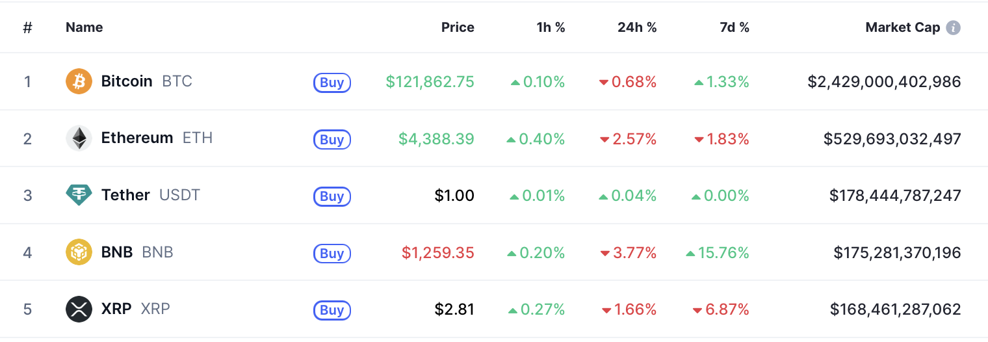This screenshot has width=988, height=342.
Task: Sort by the 1h % column header
Action: coord(551,28)
